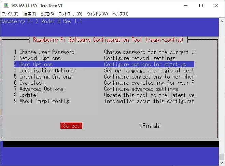225x166 pixels.
Task: Click 'Configure network settings' description
Action: (x=140, y=58)
